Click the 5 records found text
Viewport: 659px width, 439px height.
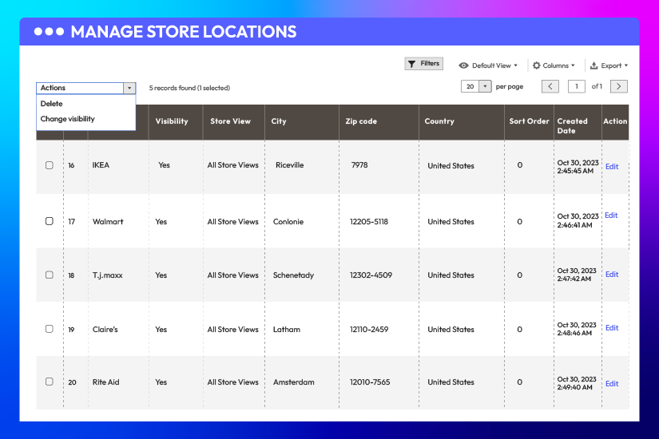tap(189, 88)
